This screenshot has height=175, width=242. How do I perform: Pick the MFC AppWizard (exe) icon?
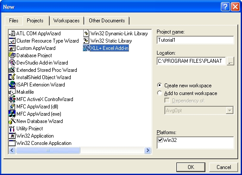pos(12,114)
